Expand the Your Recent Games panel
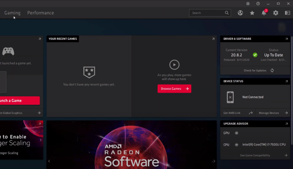 click(x=213, y=39)
